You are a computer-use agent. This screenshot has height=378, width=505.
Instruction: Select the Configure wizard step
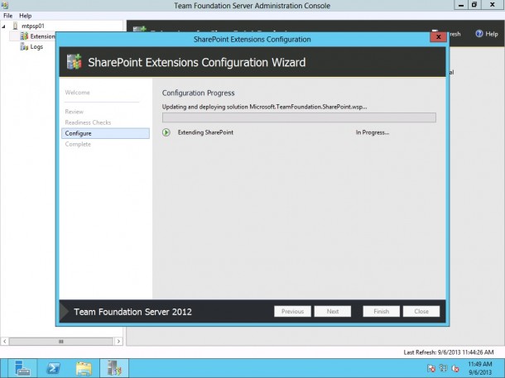coord(105,133)
